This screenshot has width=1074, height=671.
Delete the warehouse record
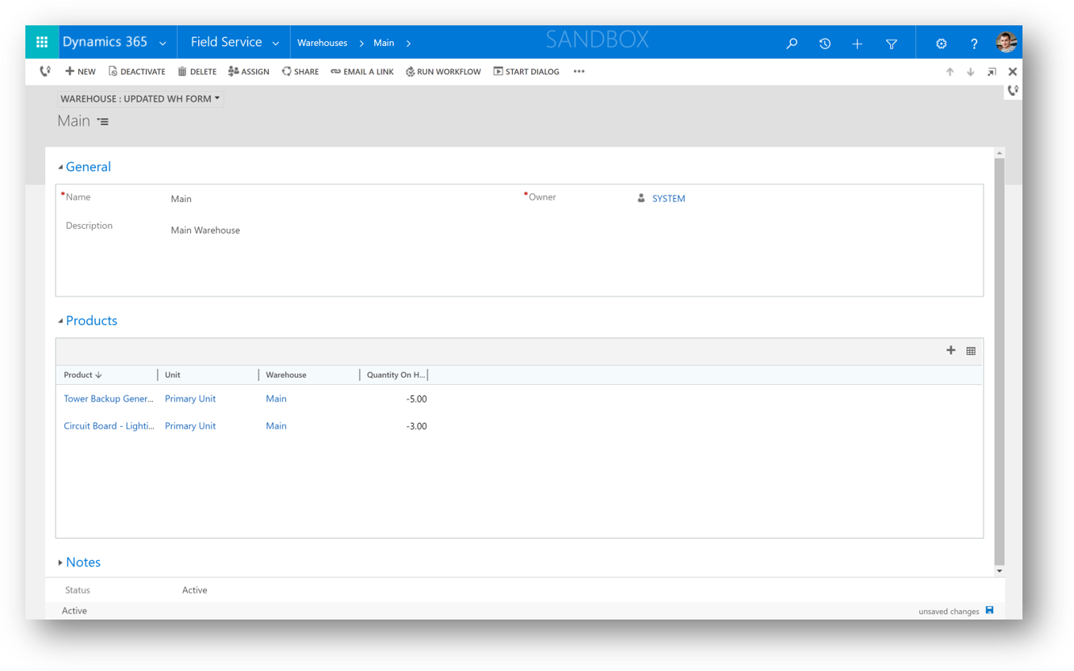tap(197, 71)
